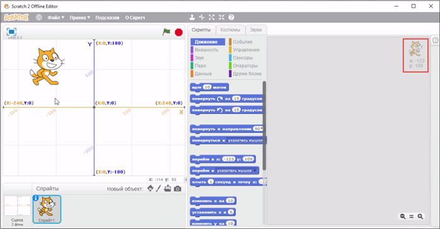Open the Подсказки item

tap(107, 18)
